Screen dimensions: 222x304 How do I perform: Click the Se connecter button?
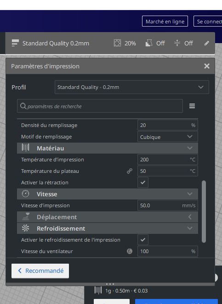(x=208, y=22)
